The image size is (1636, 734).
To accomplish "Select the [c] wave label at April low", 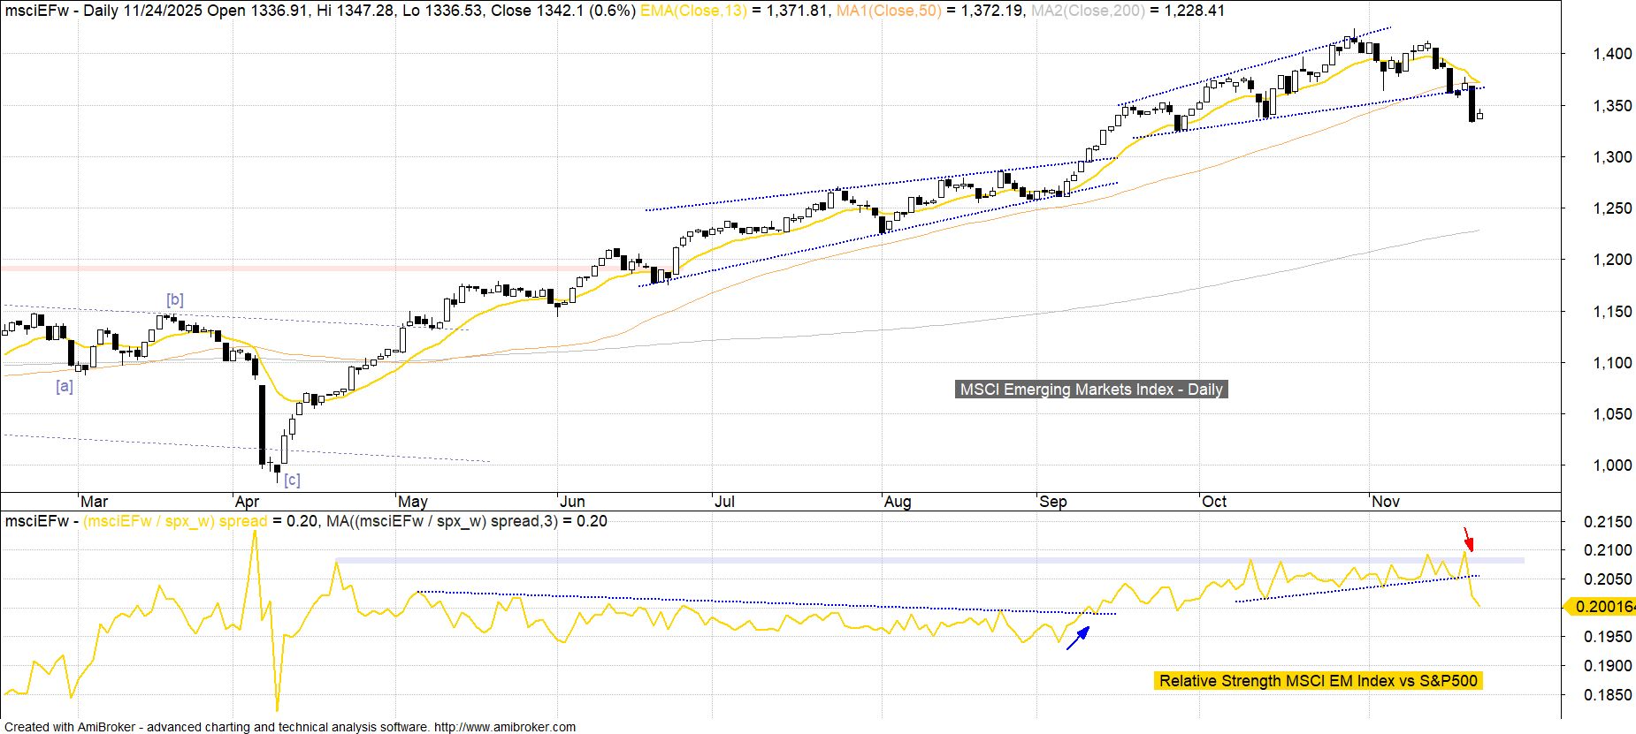I will [292, 480].
